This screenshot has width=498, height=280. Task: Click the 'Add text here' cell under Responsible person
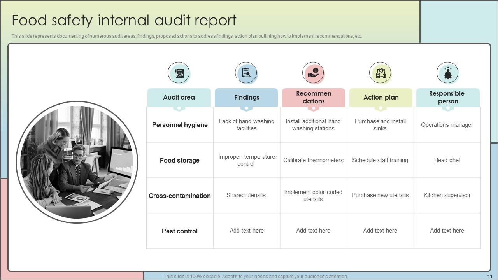click(447, 231)
